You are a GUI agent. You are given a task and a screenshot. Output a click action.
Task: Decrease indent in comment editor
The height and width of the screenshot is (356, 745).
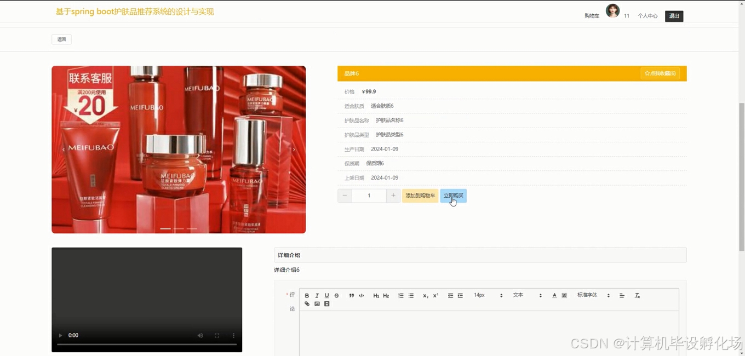[x=450, y=296]
